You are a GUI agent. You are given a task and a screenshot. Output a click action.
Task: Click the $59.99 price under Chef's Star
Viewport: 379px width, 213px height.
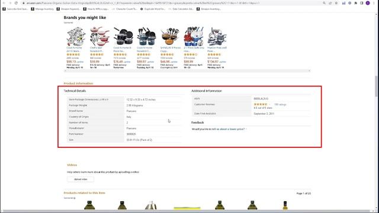tap(95, 62)
